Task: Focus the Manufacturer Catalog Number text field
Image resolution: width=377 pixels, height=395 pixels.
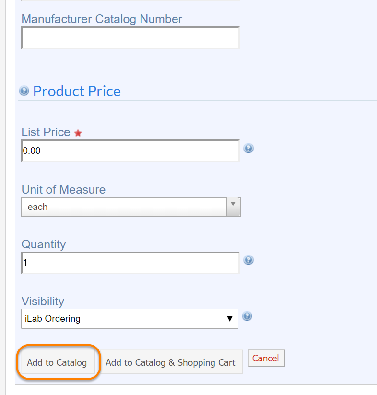Action: pos(130,38)
